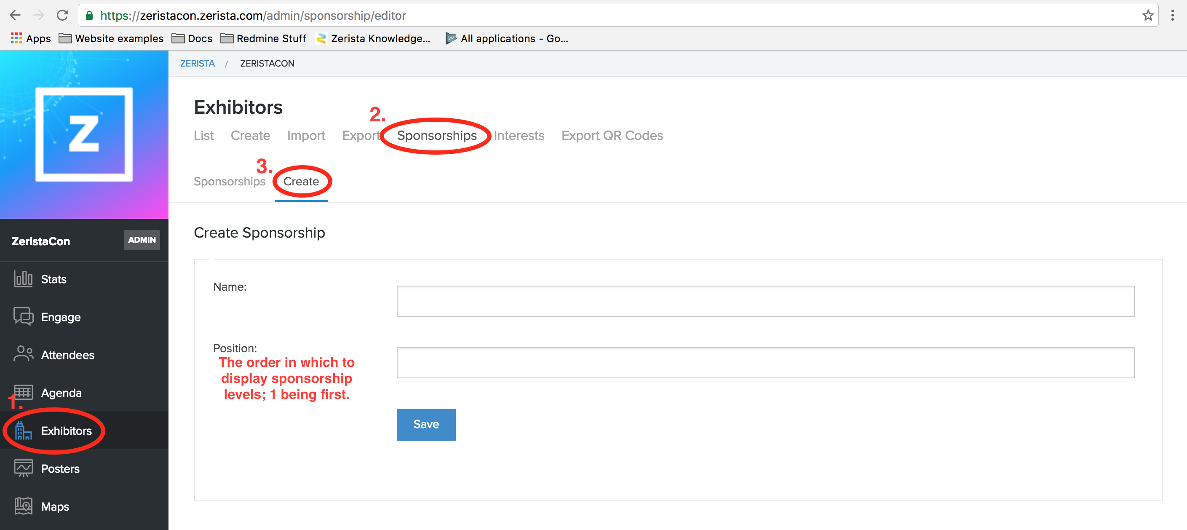Screen dimensions: 1187x530
Task: Click the ZeristaCon event name in sidebar
Action: pos(40,241)
